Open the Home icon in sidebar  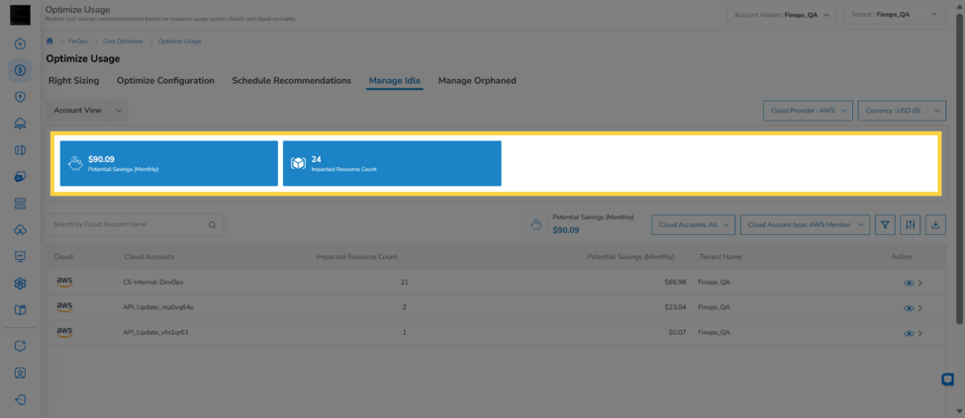pos(20,43)
